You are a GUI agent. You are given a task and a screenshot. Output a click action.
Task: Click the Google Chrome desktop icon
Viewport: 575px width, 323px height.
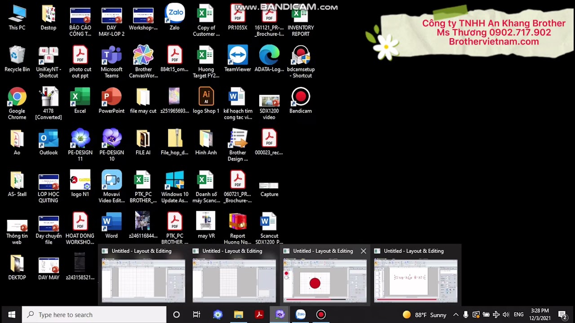(x=17, y=103)
